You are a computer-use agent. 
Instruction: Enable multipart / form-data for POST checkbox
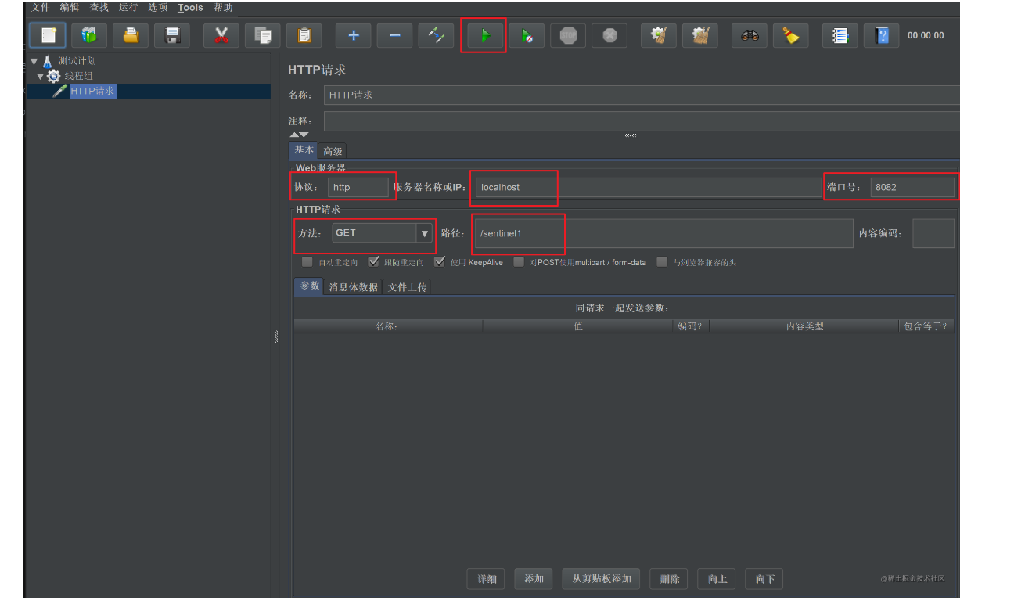[x=519, y=262]
